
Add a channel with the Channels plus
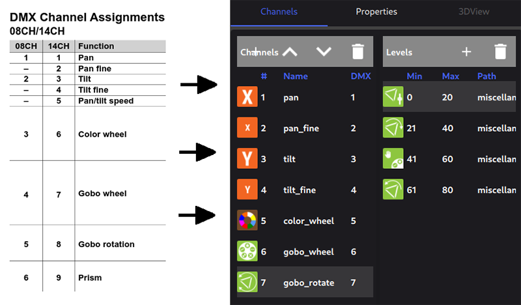(255, 51)
